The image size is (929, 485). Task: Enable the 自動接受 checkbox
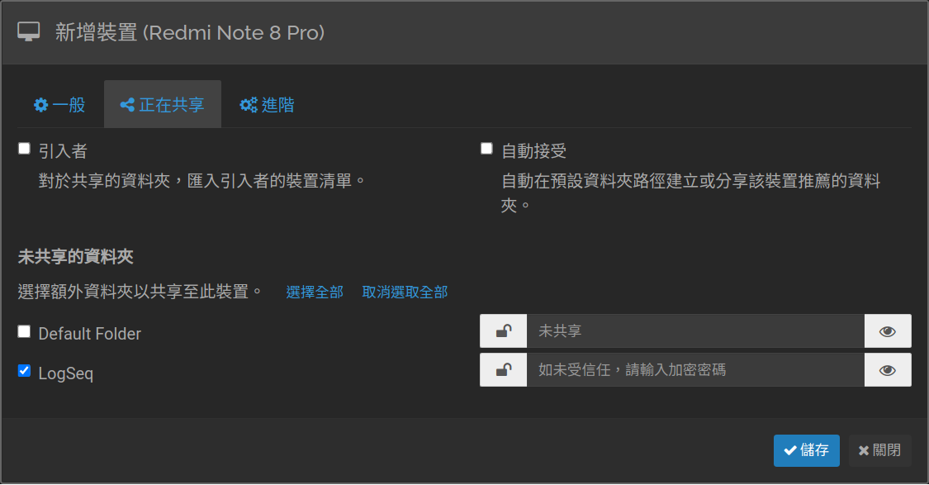point(487,149)
